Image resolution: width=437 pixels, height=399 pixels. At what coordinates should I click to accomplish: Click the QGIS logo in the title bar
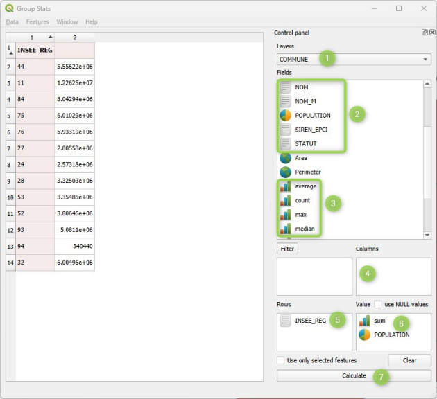[x=9, y=8]
